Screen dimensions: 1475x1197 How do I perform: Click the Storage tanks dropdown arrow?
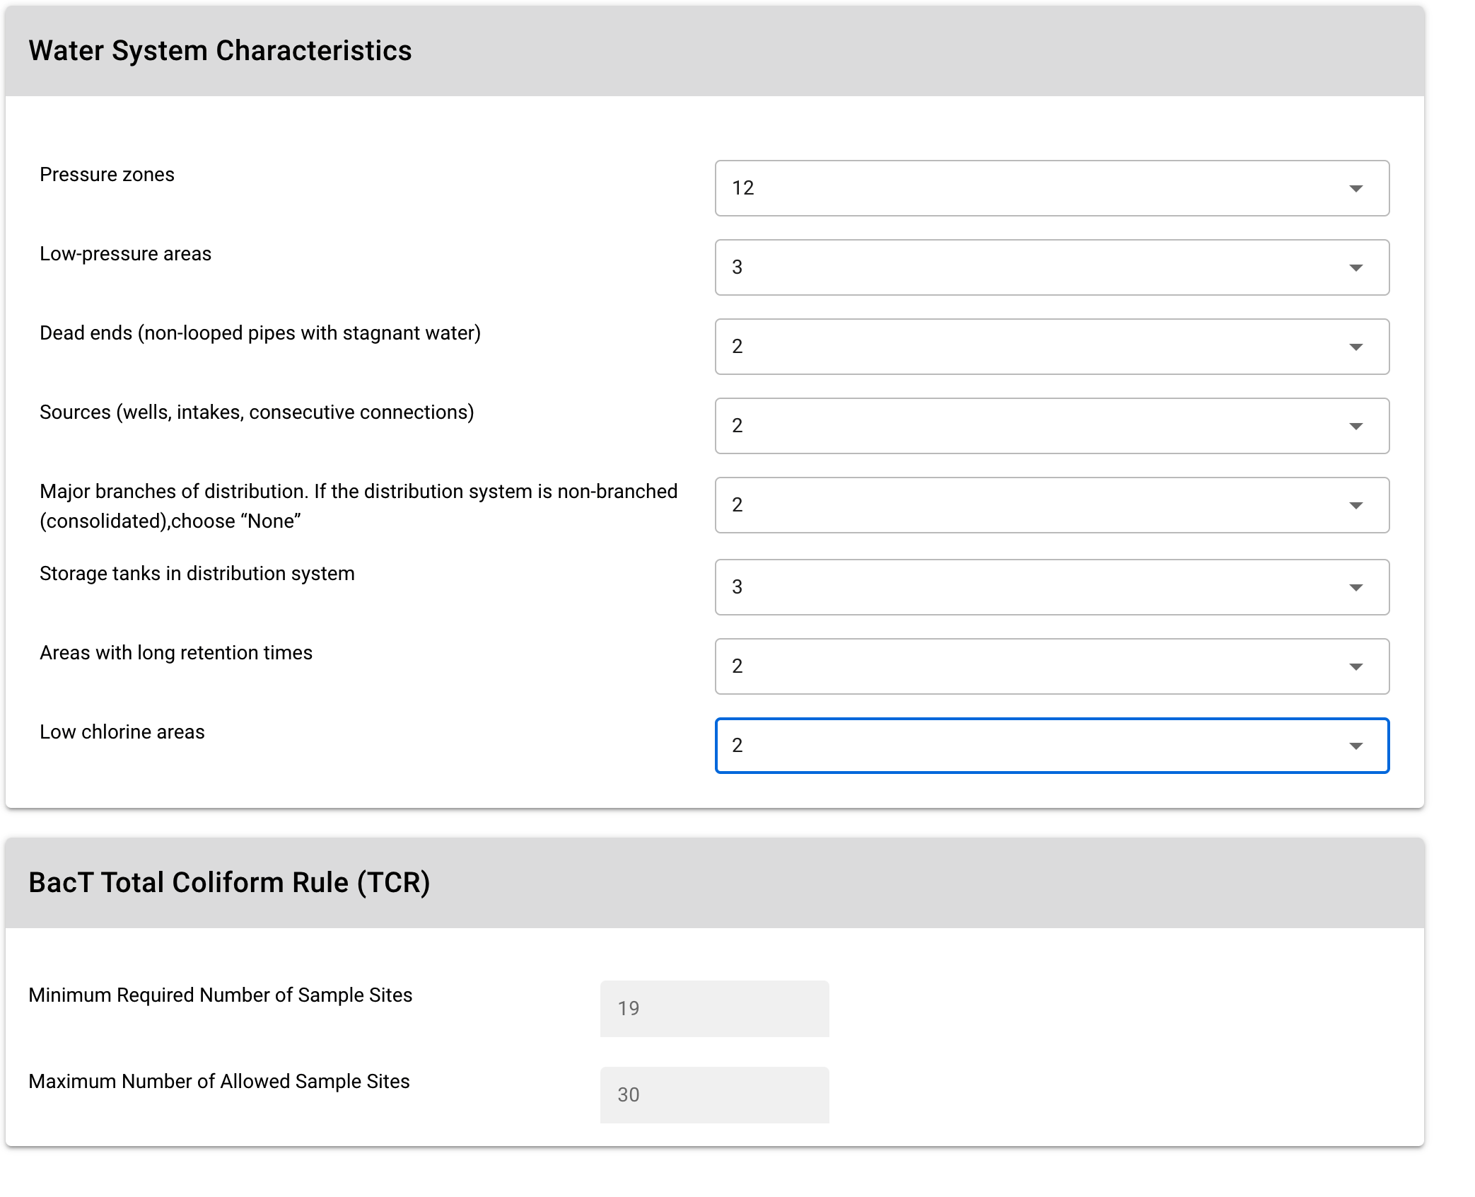1356,588
